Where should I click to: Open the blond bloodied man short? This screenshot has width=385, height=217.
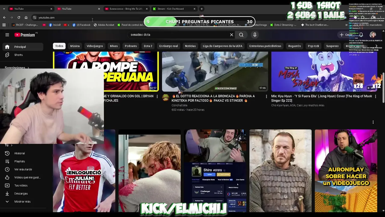149,171
